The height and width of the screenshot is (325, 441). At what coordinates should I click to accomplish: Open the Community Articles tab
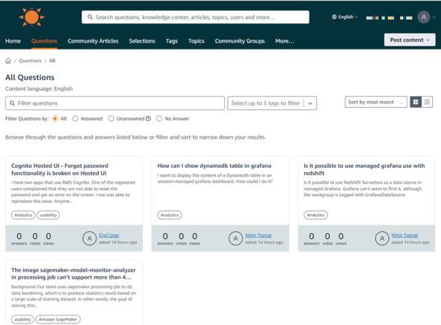tap(93, 41)
